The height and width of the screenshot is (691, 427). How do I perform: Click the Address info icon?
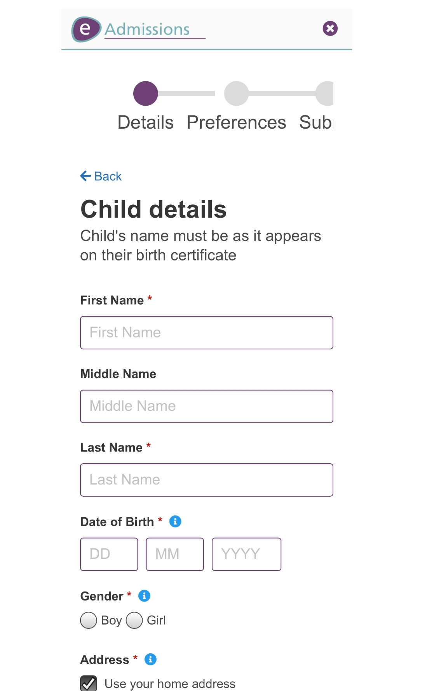pyautogui.click(x=150, y=660)
